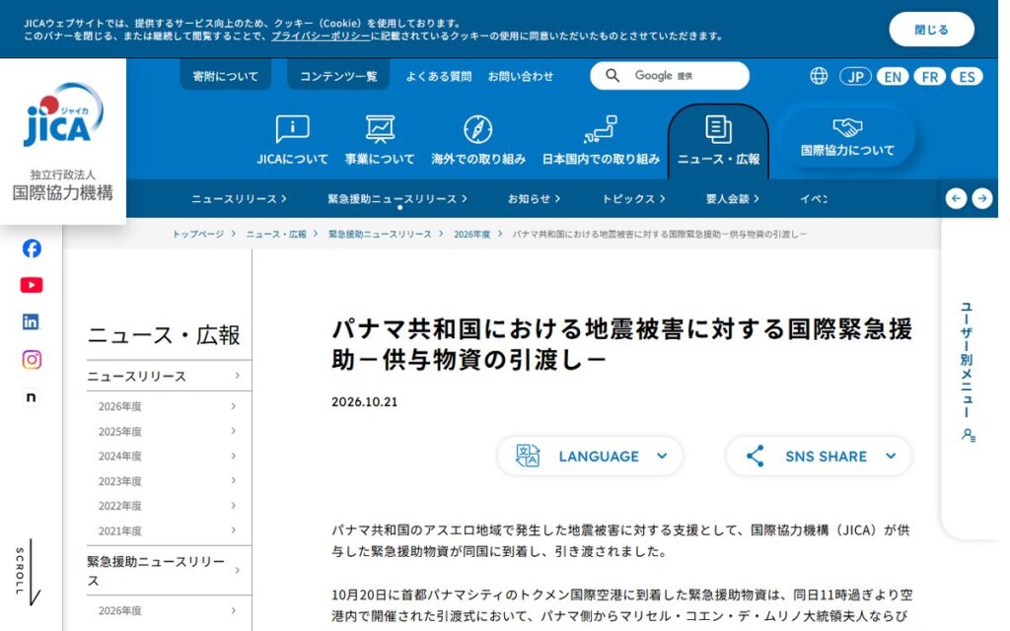
Task: Click the translate icon beside LANGUAGE
Action: point(528,456)
